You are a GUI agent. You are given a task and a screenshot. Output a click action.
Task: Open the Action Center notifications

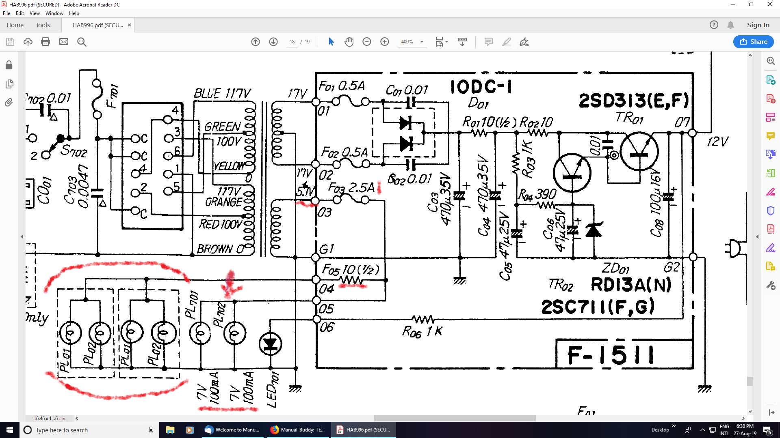[767, 430]
